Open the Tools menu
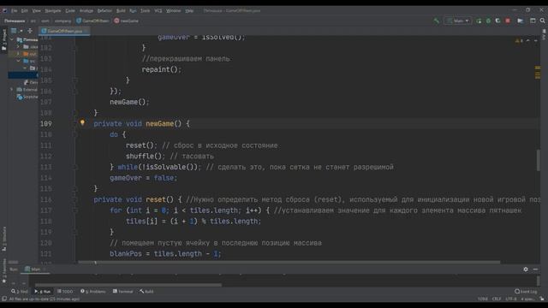The width and height of the screenshot is (548, 308). (145, 11)
